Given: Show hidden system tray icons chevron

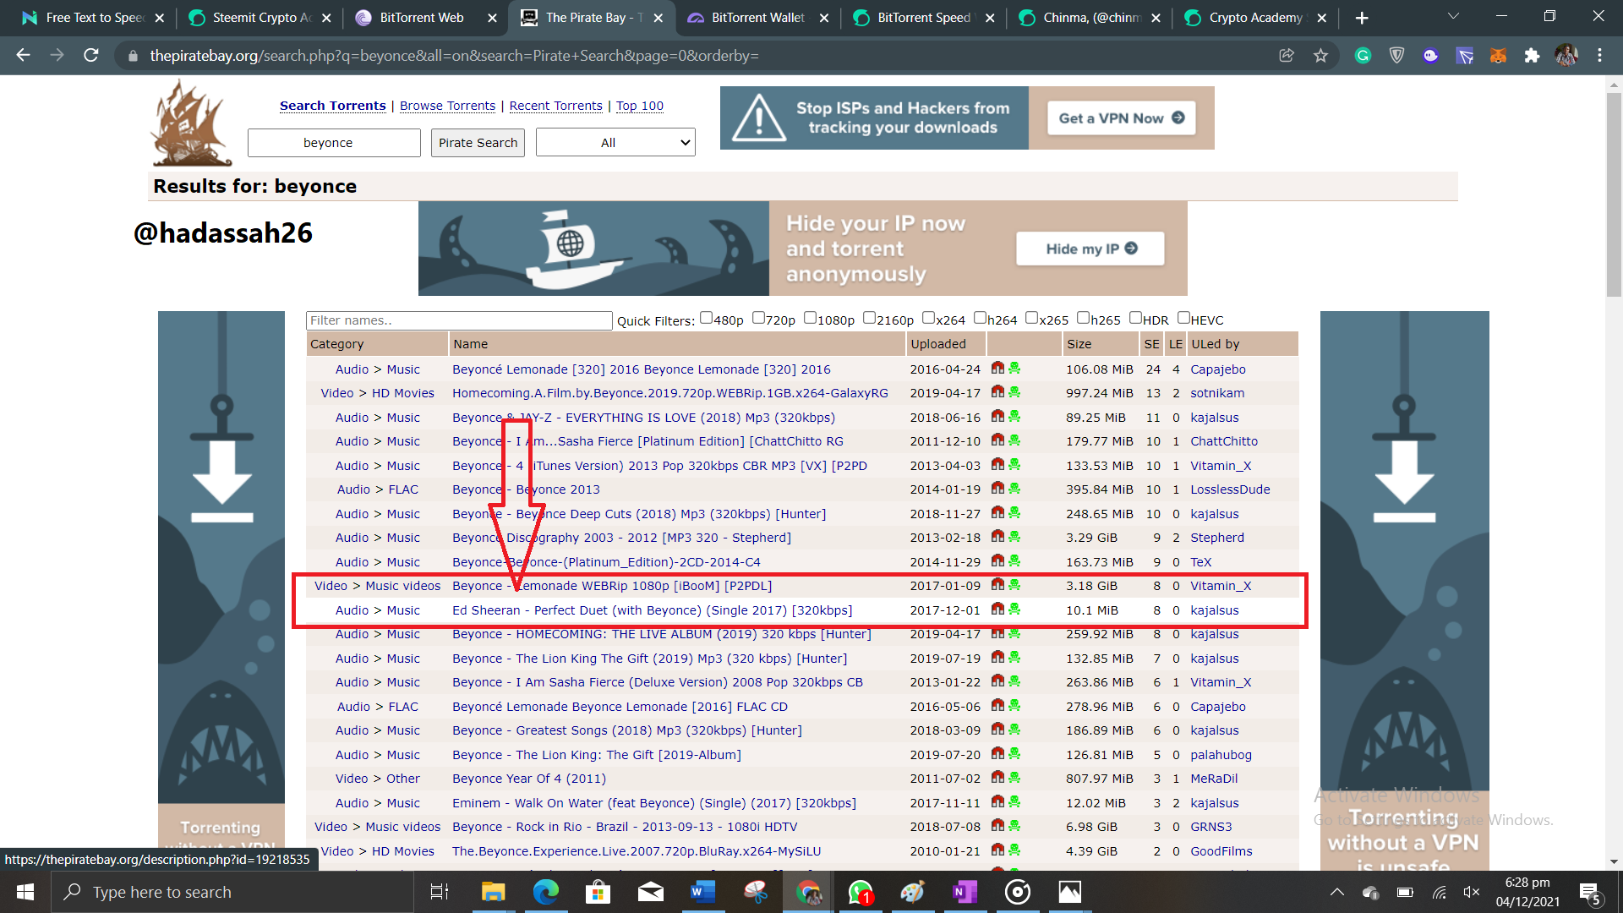Looking at the screenshot, I should [x=1337, y=892].
